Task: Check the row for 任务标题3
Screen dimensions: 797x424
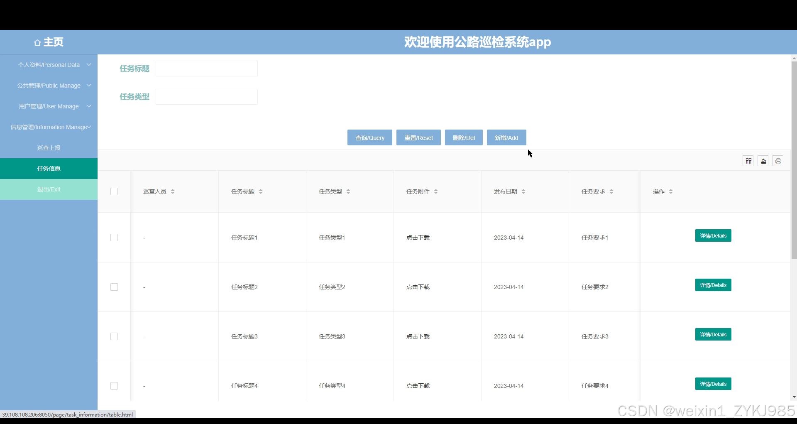Action: (114, 336)
